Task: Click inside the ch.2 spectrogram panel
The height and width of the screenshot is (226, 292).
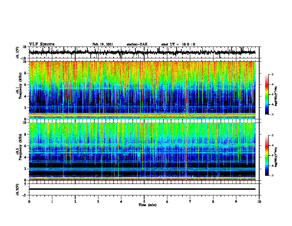Action: pyautogui.click(x=142, y=151)
